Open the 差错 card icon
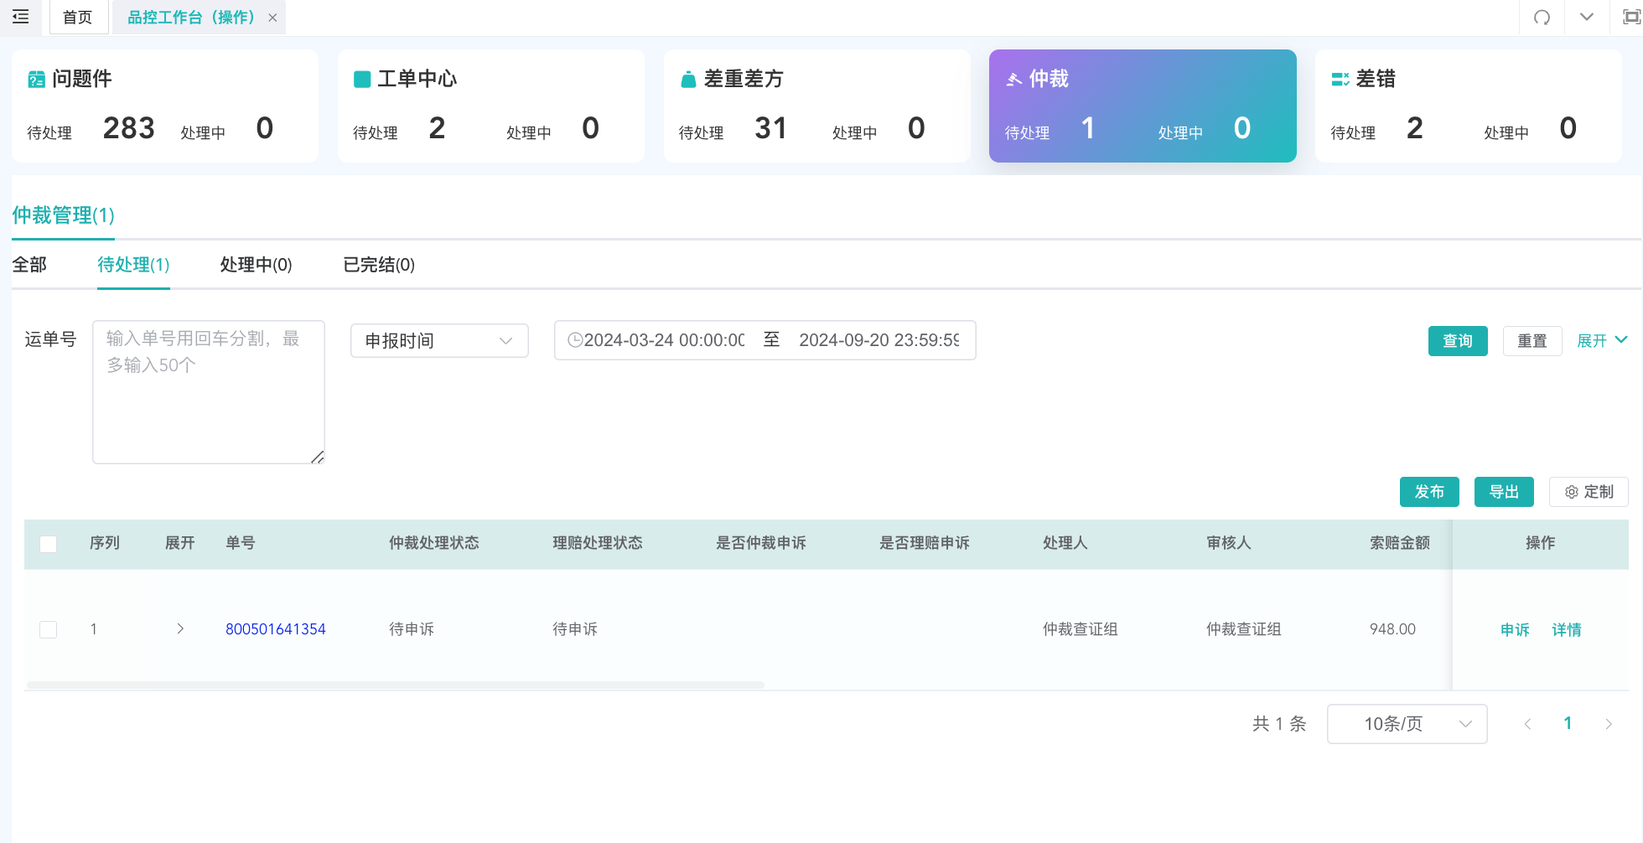The width and height of the screenshot is (1643, 843). click(x=1340, y=80)
